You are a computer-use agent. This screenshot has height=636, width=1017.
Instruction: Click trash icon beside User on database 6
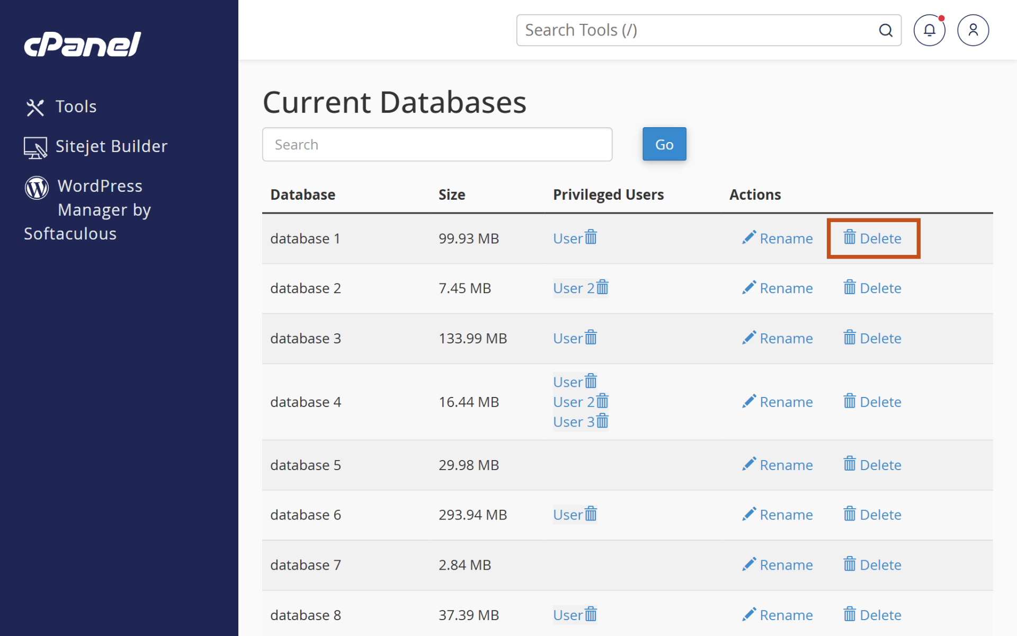(x=592, y=514)
